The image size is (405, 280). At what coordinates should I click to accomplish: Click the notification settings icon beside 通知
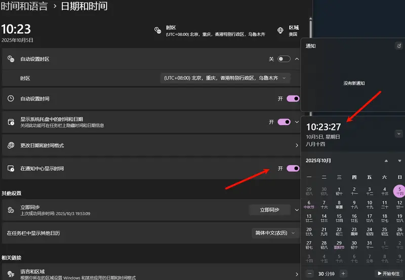(x=398, y=45)
